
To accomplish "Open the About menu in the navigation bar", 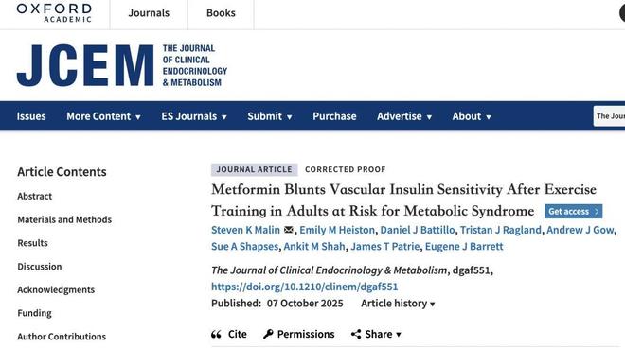I will (x=472, y=116).
